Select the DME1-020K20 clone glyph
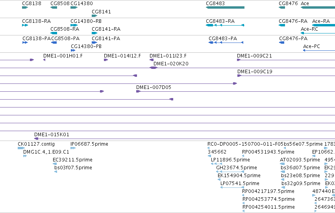 coord(154,68)
